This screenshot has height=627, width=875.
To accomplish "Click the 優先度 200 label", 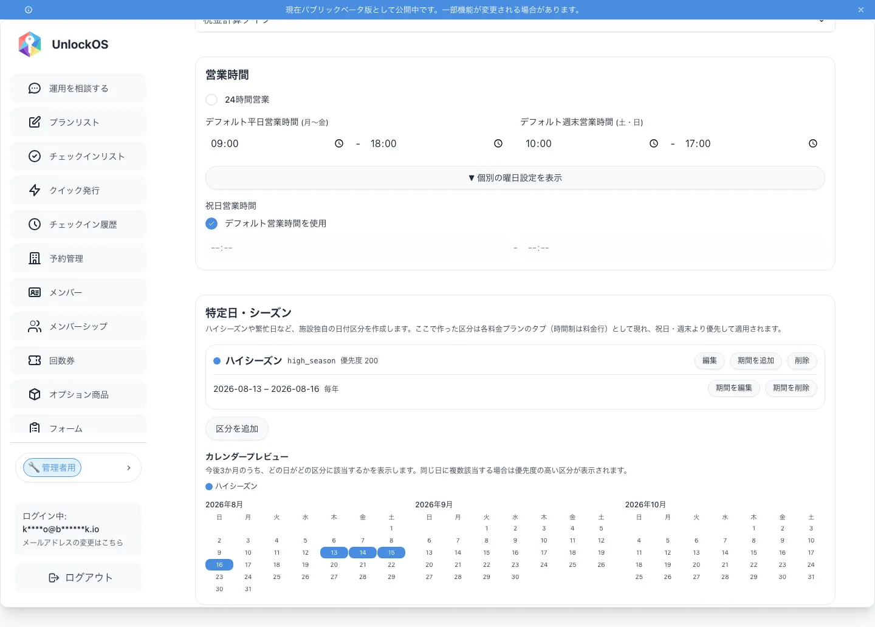I will 359,361.
